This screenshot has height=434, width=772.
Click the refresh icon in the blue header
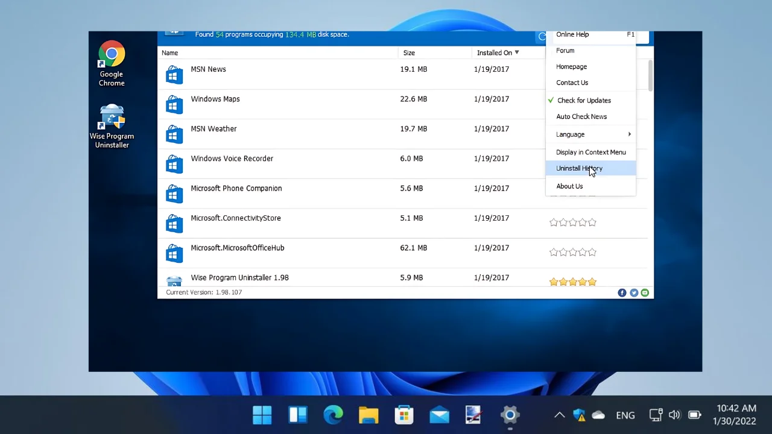point(542,37)
